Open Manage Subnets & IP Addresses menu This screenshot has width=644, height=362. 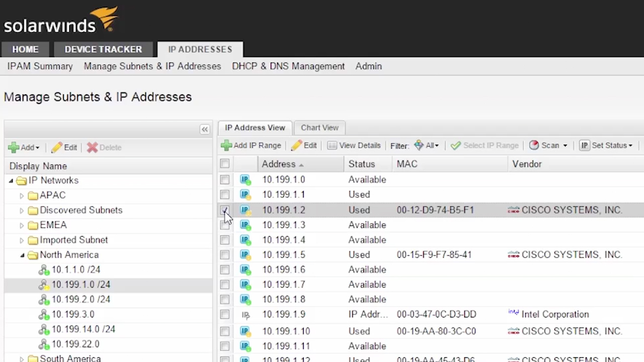152,66
